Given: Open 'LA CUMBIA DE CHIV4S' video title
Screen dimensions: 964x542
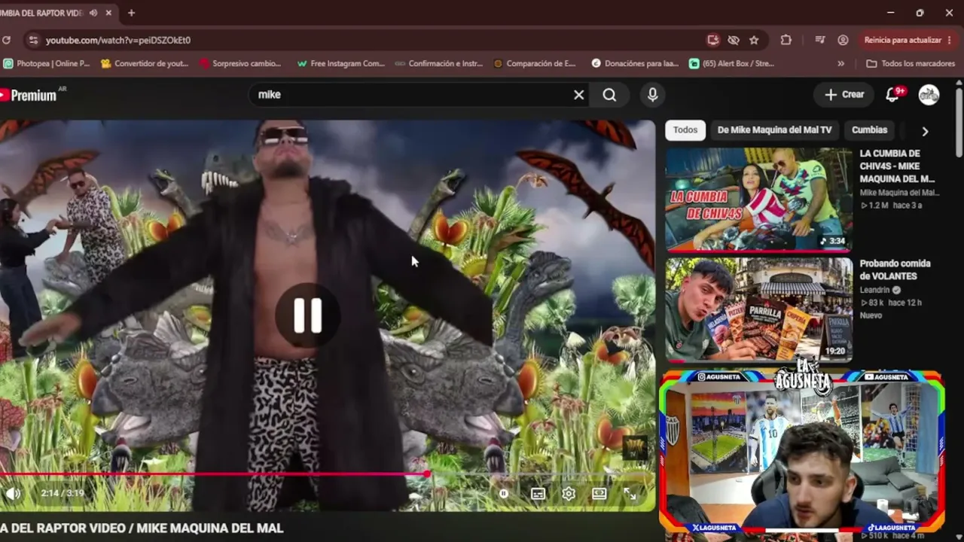Looking at the screenshot, I should pos(897,166).
